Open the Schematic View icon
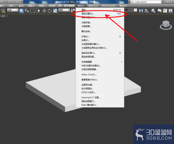This screenshot has width=174, height=144. coord(170,11)
